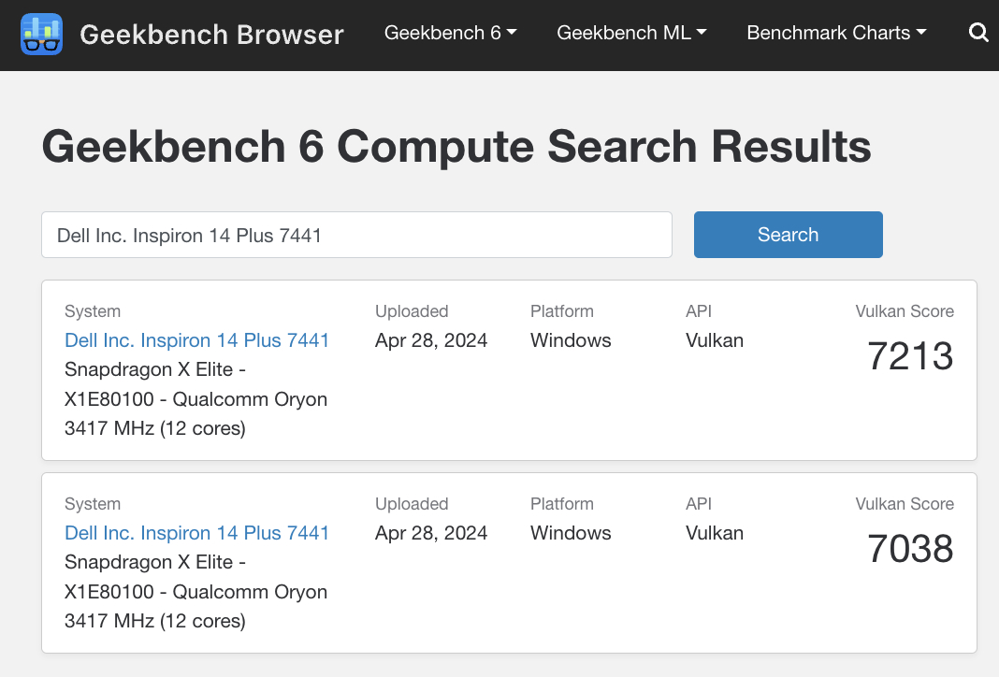Click the Compute Search Results page heading
The height and width of the screenshot is (677, 999).
click(x=456, y=148)
